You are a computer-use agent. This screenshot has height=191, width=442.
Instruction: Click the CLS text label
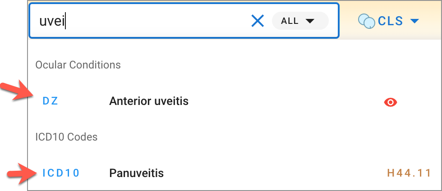pos(391,21)
